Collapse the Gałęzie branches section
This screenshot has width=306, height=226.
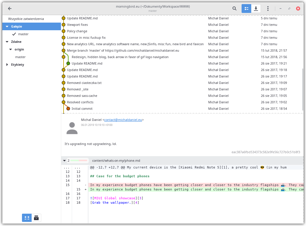coord(7,26)
